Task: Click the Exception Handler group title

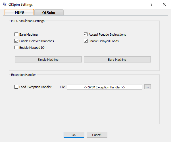Action: (x=23, y=75)
